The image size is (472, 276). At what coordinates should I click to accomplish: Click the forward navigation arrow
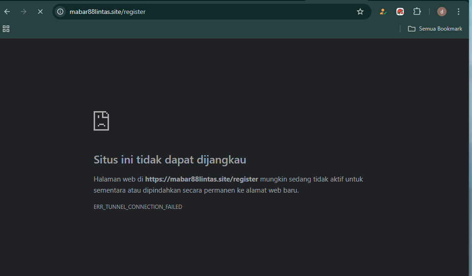tap(24, 12)
